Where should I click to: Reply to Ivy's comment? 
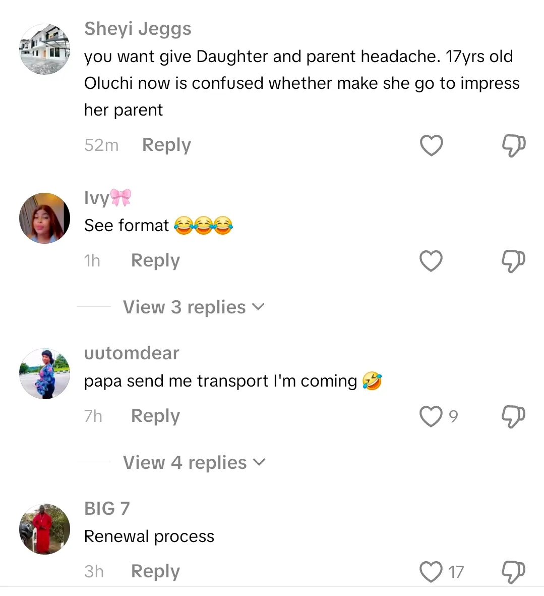click(x=155, y=261)
